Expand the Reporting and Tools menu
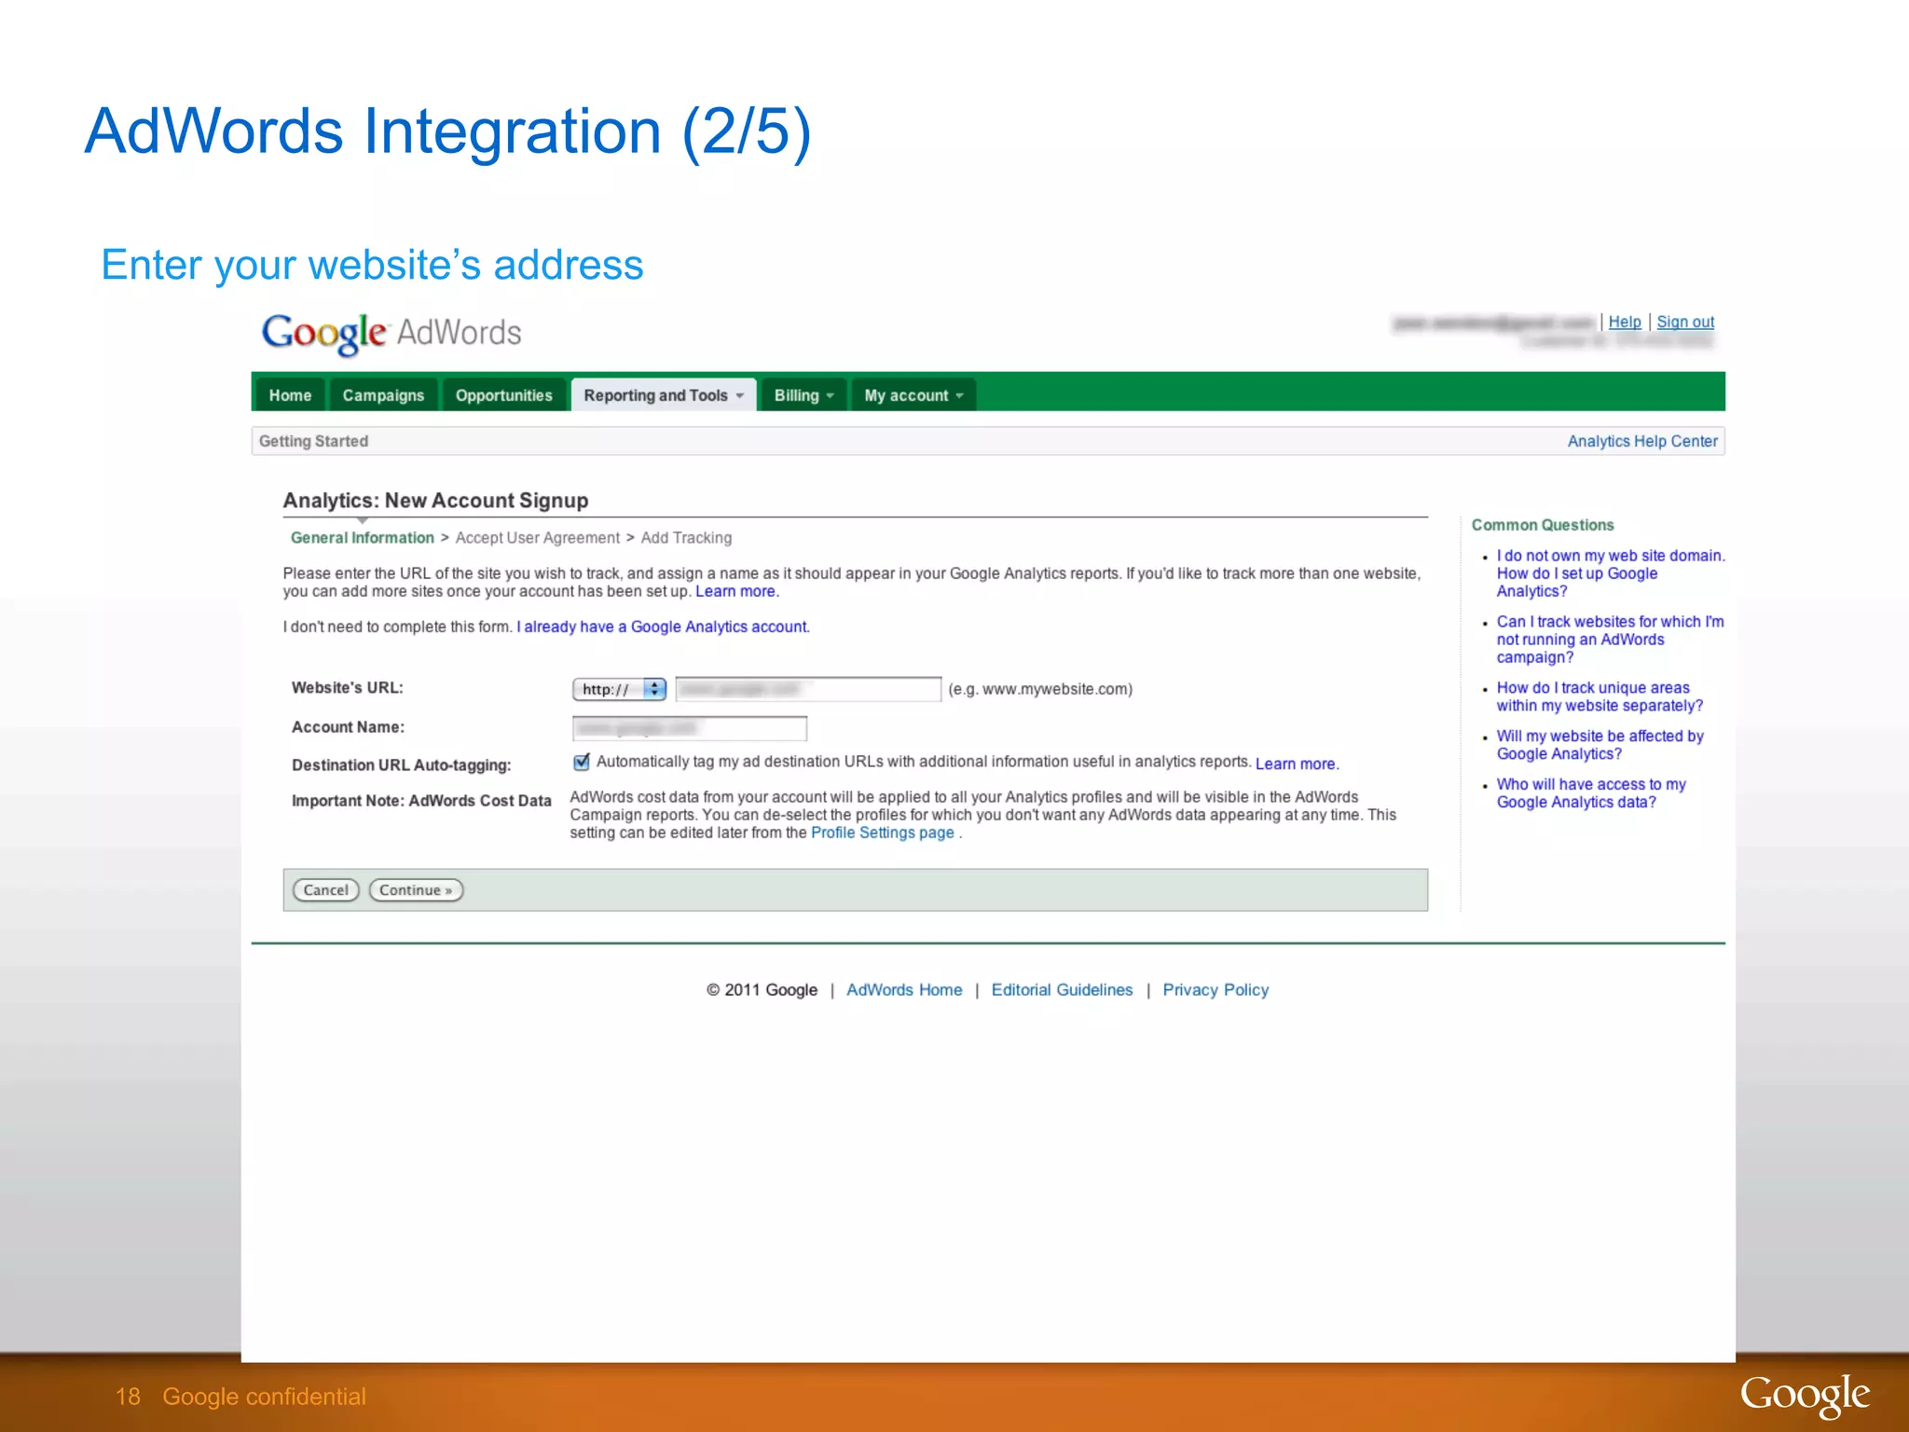The width and height of the screenshot is (1909, 1432). click(x=664, y=395)
